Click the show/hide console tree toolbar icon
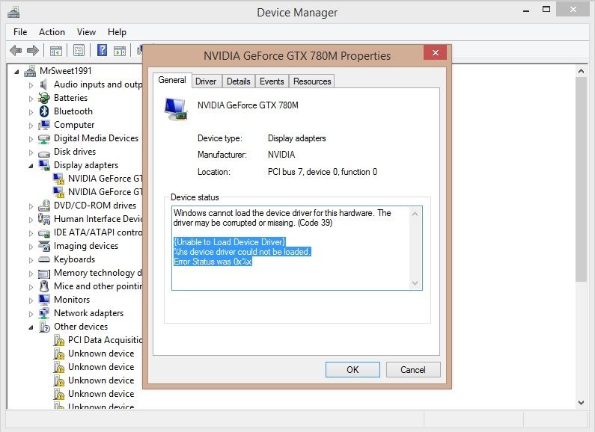Viewport: 595px width, 432px height. [56, 50]
